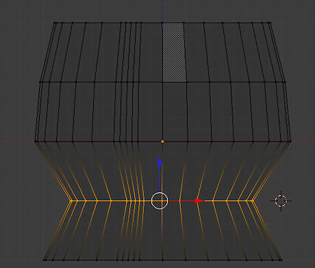Select right silhouette vertex on the upper black ring

tap(285, 82)
